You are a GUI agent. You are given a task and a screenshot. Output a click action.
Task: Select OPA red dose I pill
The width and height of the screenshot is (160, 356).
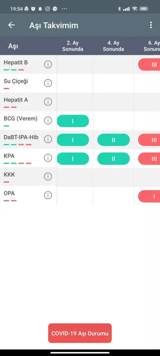(149, 196)
